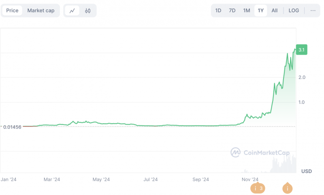The height and width of the screenshot is (195, 324).
Task: Open the info marker labeled 3
Action: [258, 188]
